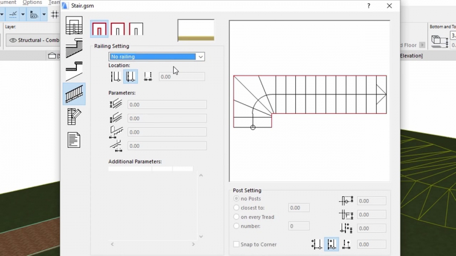The height and width of the screenshot is (256, 456).
Task: Select 'closest to:' post radio button
Action: click(237, 208)
